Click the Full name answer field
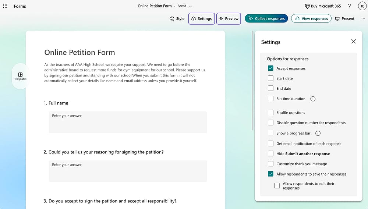This screenshot has width=368, height=209. point(128,122)
